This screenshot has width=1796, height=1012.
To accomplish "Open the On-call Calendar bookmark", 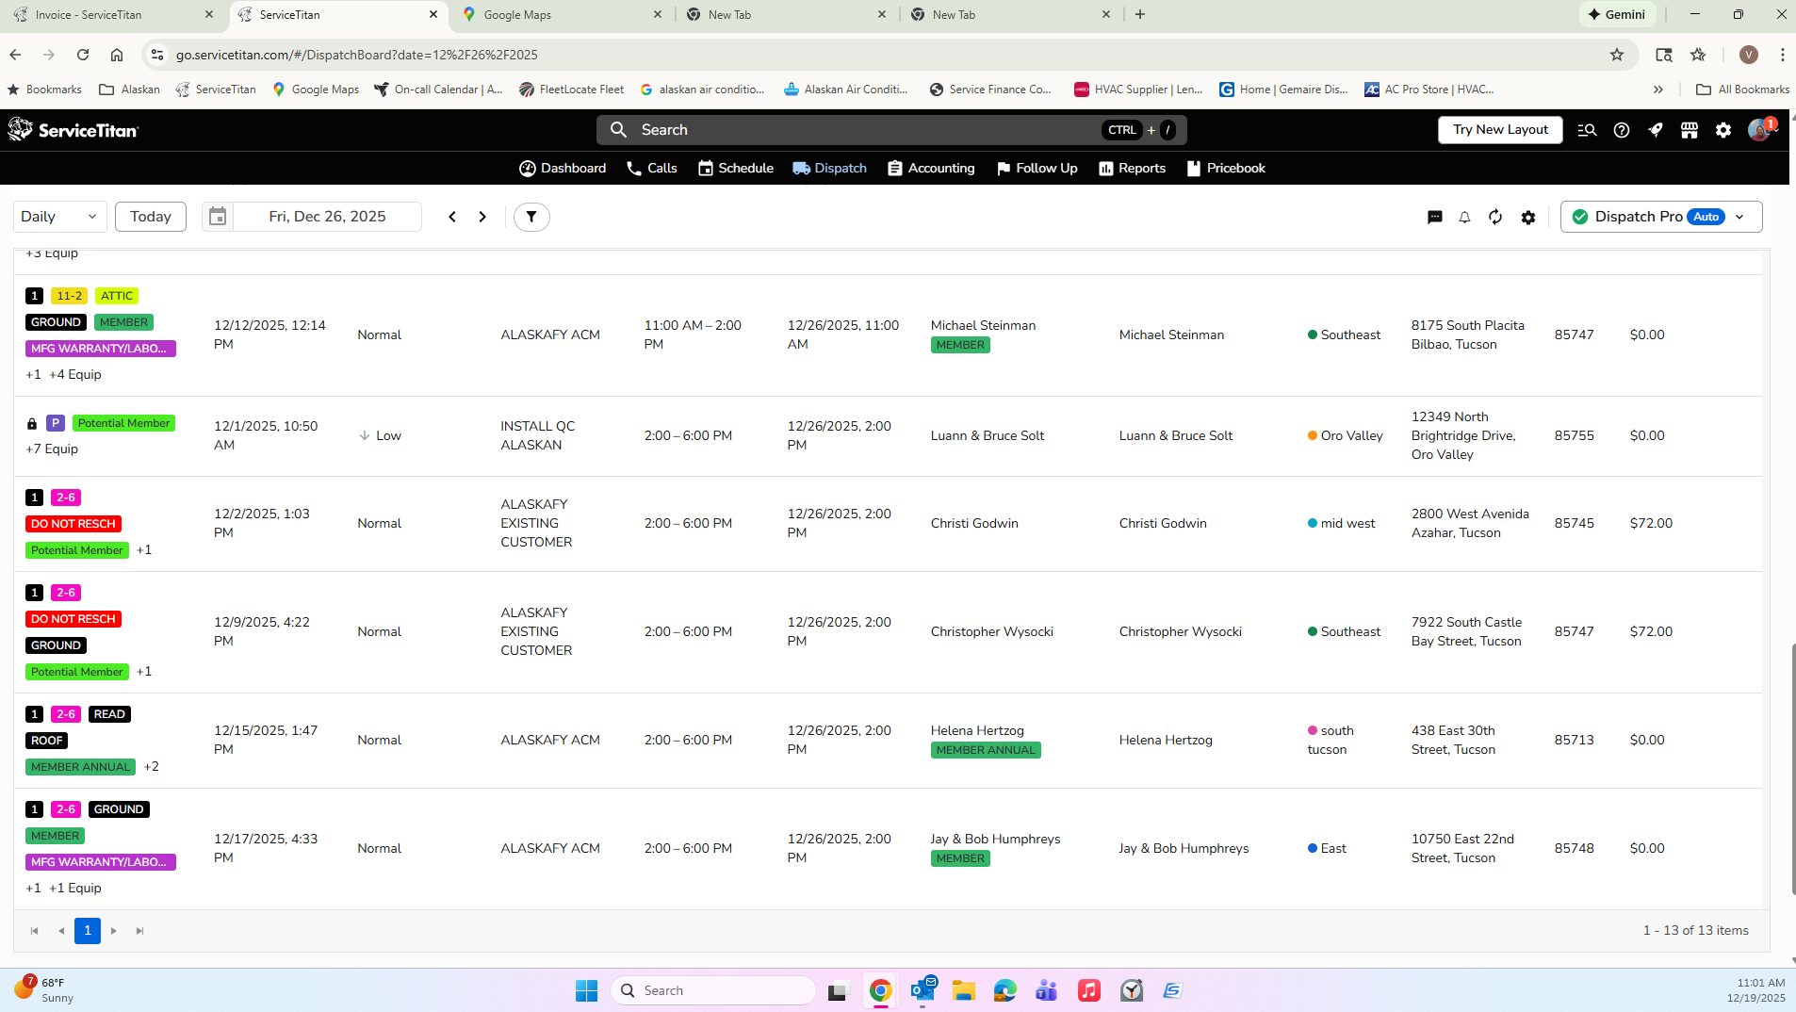I will [x=438, y=90].
